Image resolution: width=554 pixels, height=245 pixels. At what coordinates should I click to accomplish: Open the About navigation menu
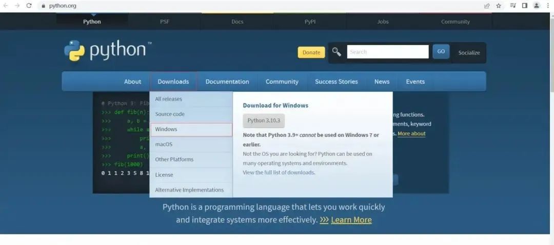pyautogui.click(x=132, y=81)
